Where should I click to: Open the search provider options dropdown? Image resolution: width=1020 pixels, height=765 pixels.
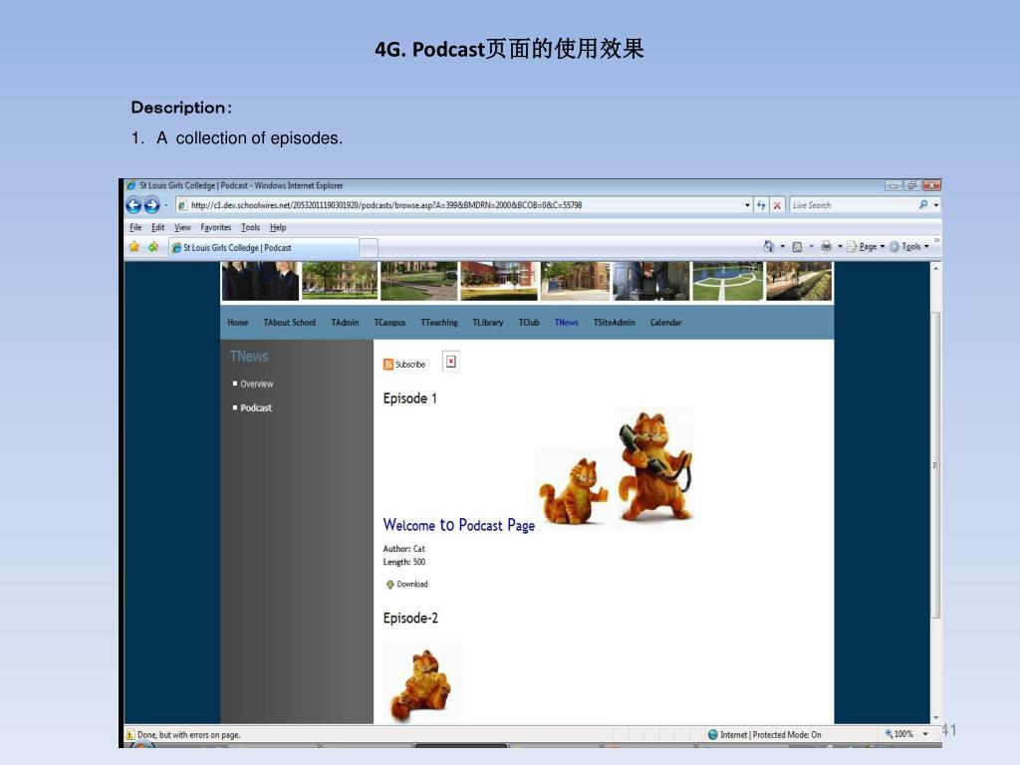click(936, 205)
